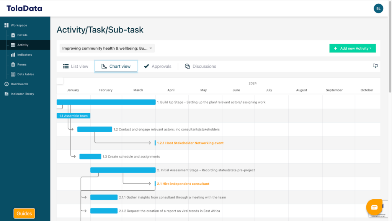Screen dimensions: 392x221
Task: Open the BL user avatar menu
Action: pyautogui.click(x=378, y=8)
